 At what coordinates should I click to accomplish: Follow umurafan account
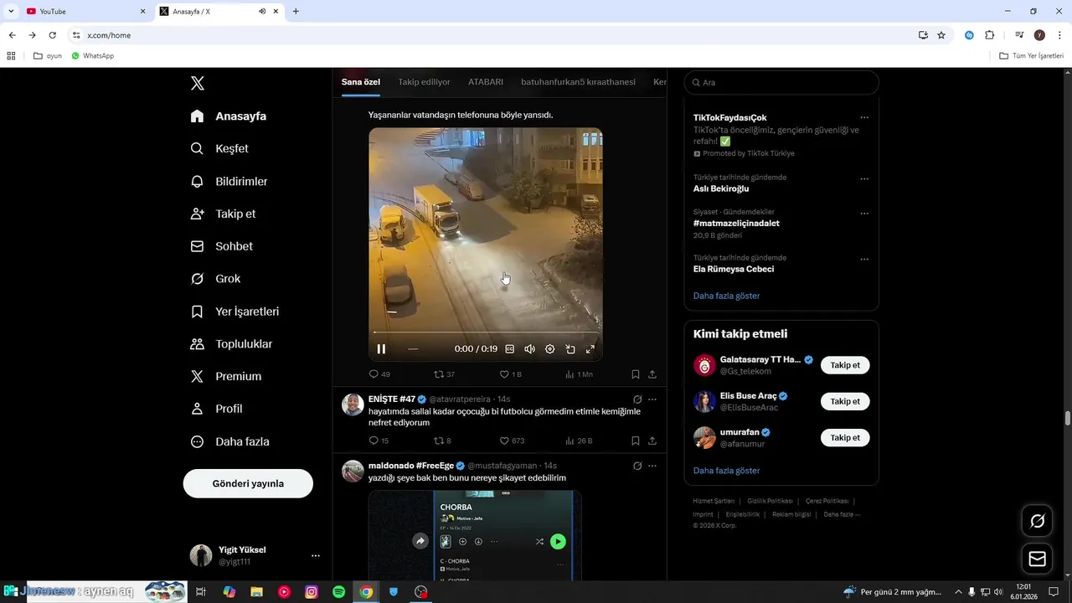[x=845, y=437]
